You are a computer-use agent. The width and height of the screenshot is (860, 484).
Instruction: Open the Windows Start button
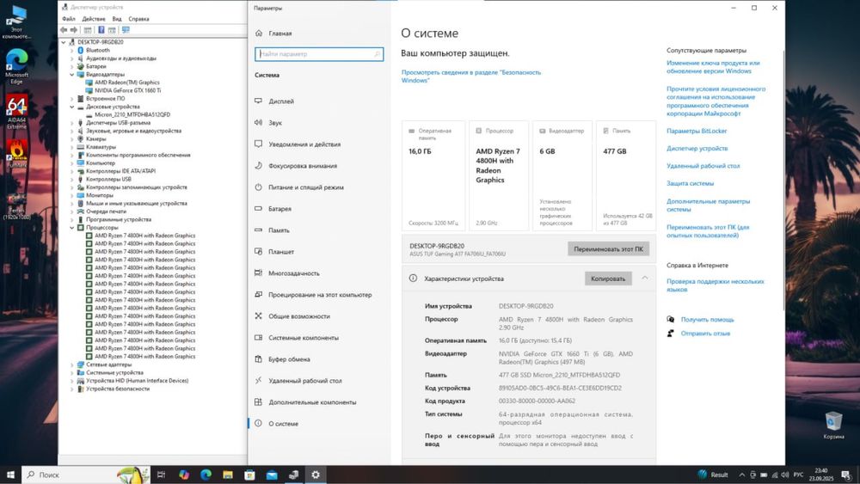click(10, 475)
